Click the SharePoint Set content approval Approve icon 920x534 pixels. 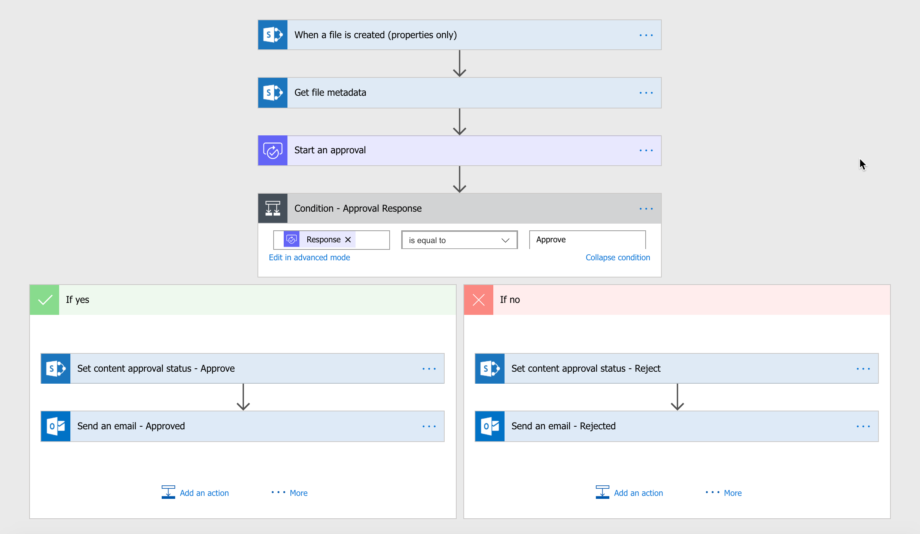(x=57, y=368)
